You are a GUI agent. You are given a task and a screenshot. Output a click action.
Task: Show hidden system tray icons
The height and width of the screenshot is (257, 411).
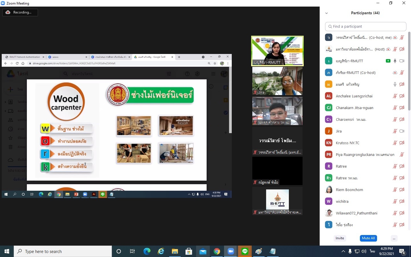tap(343, 251)
